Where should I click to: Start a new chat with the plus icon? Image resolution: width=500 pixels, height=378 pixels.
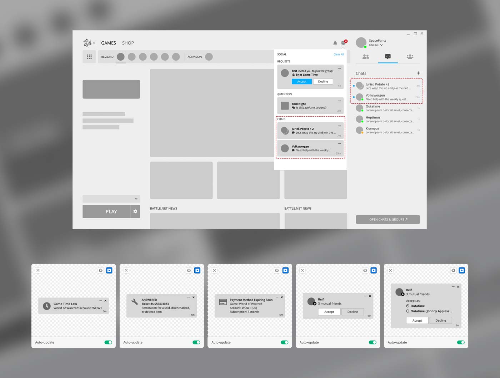click(419, 73)
